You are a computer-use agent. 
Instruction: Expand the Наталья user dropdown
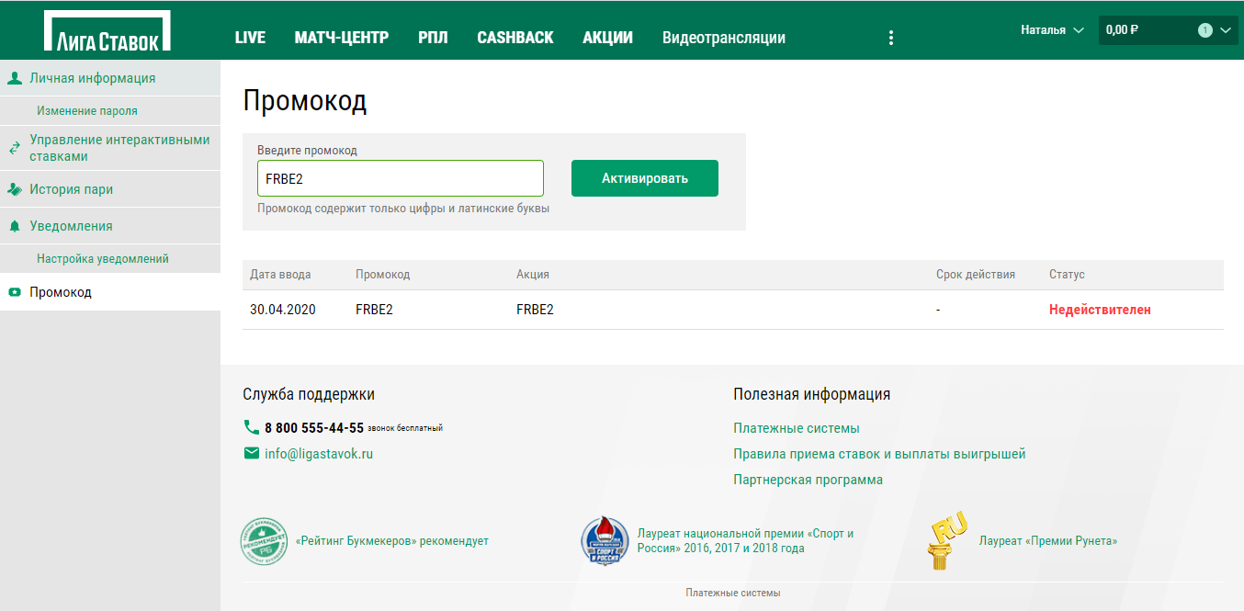1055,30
